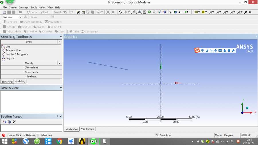Open Sogou input wrench settings icon
The height and width of the screenshot is (145, 258).
[233, 50]
